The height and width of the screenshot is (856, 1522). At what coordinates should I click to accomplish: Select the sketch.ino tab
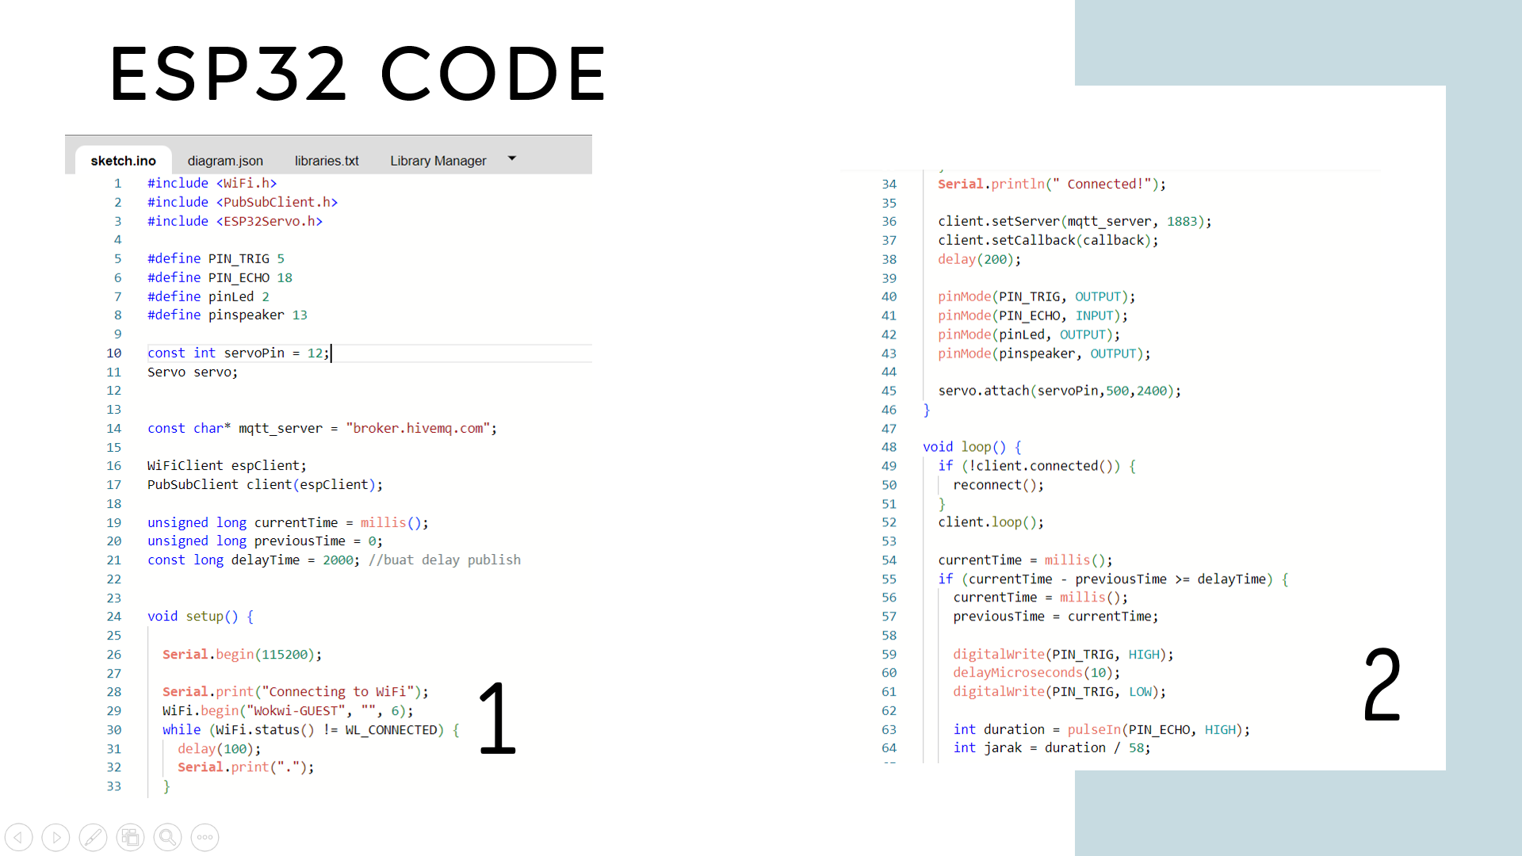tap(122, 160)
